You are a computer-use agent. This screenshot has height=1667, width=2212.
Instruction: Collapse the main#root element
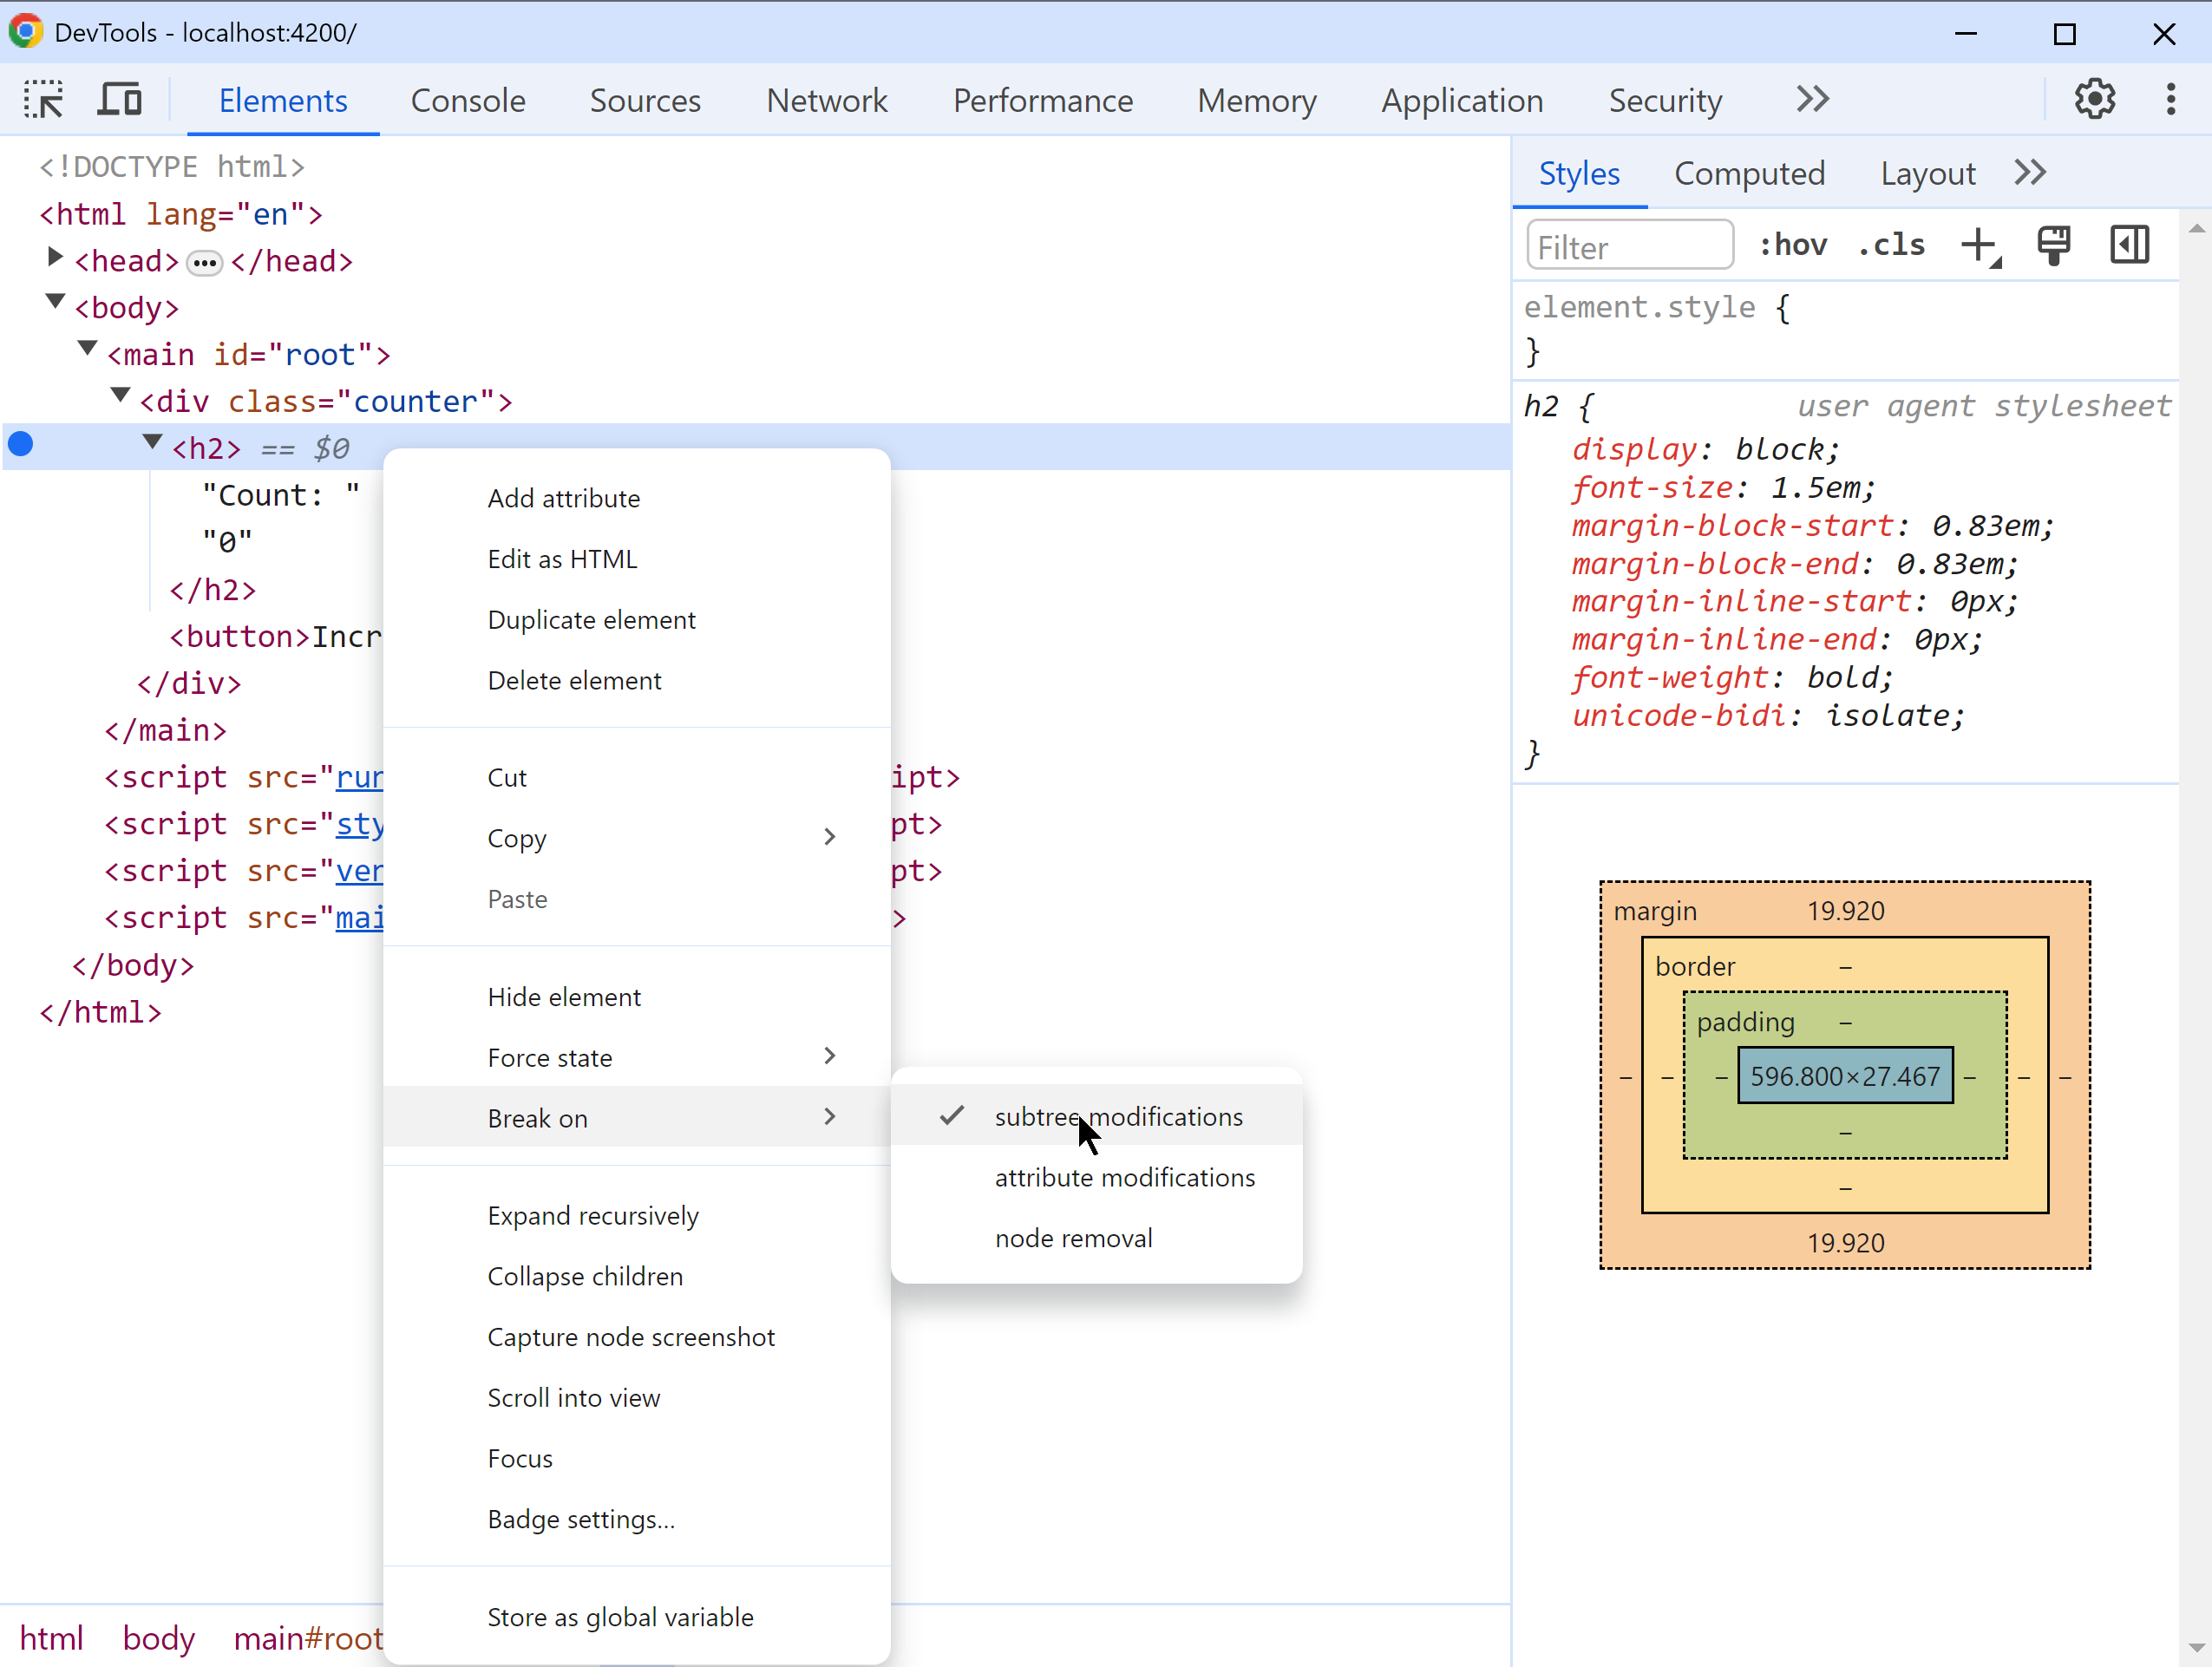pos(87,349)
